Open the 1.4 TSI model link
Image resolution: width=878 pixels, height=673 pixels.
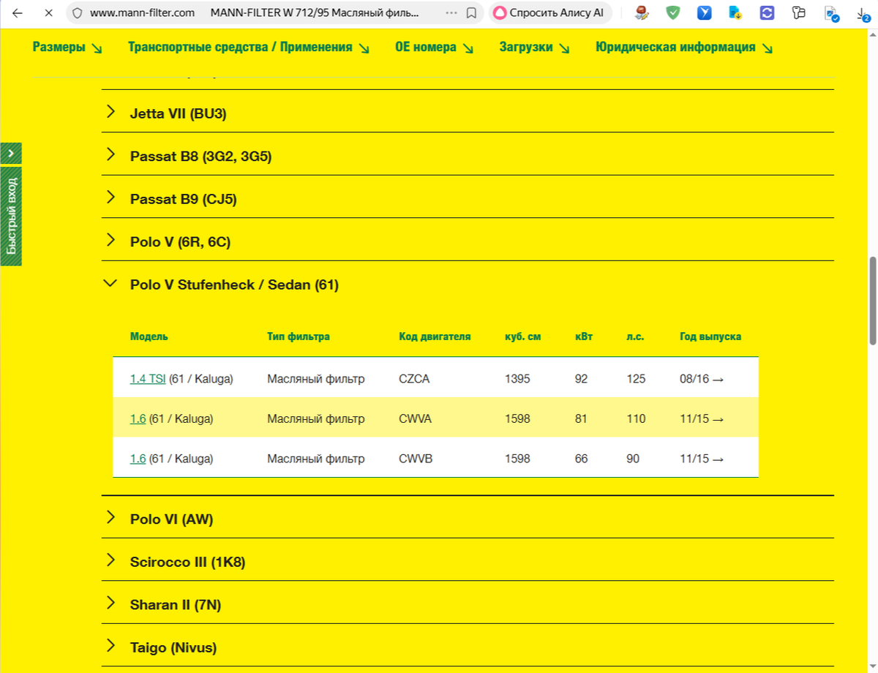click(x=148, y=379)
